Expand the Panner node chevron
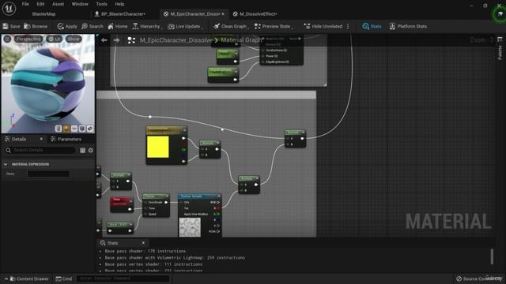This screenshot has width=506, height=284. click(x=167, y=196)
